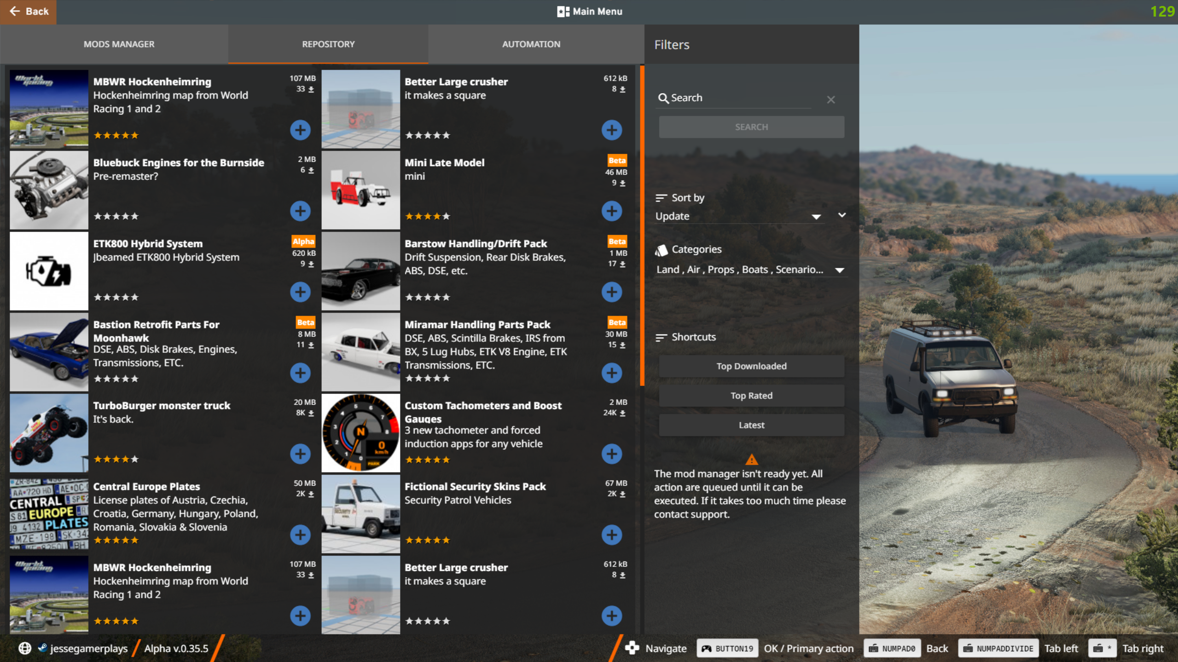This screenshot has height=662, width=1178.
Task: Open Mini Late Model thumbnail
Action: point(360,190)
